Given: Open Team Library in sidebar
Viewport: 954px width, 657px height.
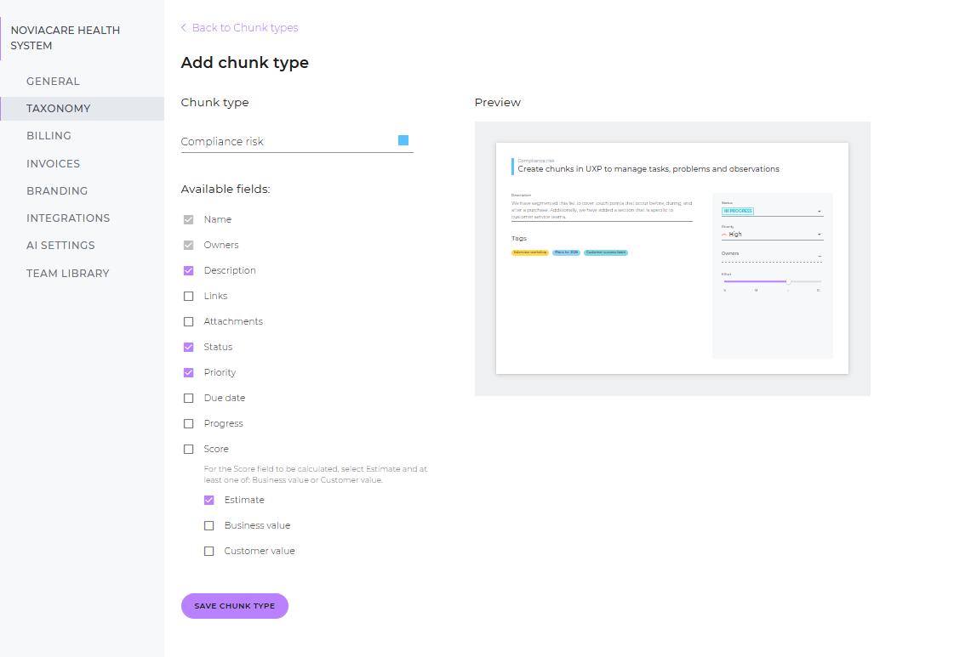Looking at the screenshot, I should (x=67, y=274).
